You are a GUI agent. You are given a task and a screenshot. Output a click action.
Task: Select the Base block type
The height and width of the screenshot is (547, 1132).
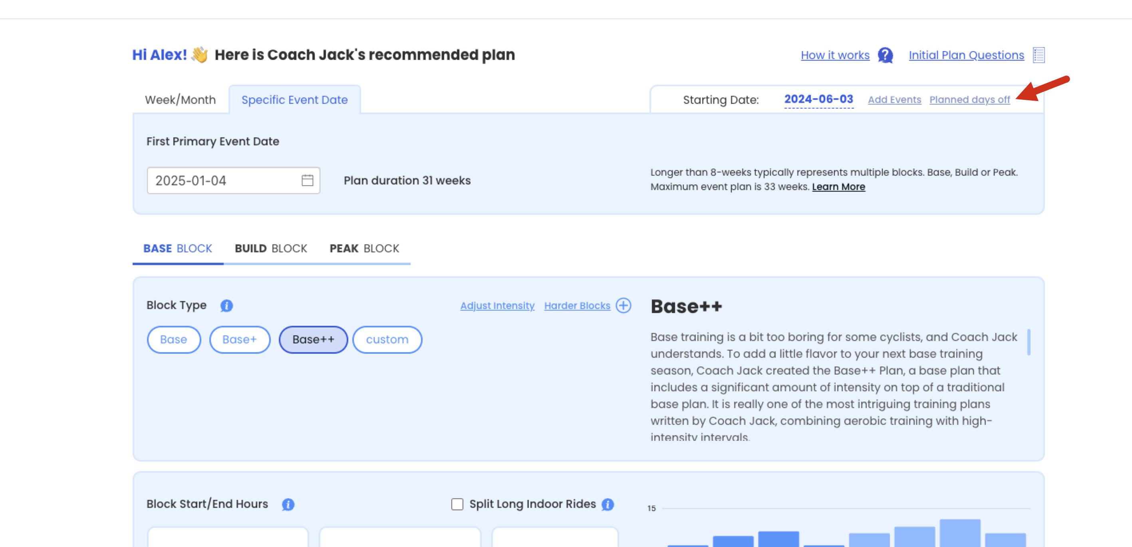point(174,340)
